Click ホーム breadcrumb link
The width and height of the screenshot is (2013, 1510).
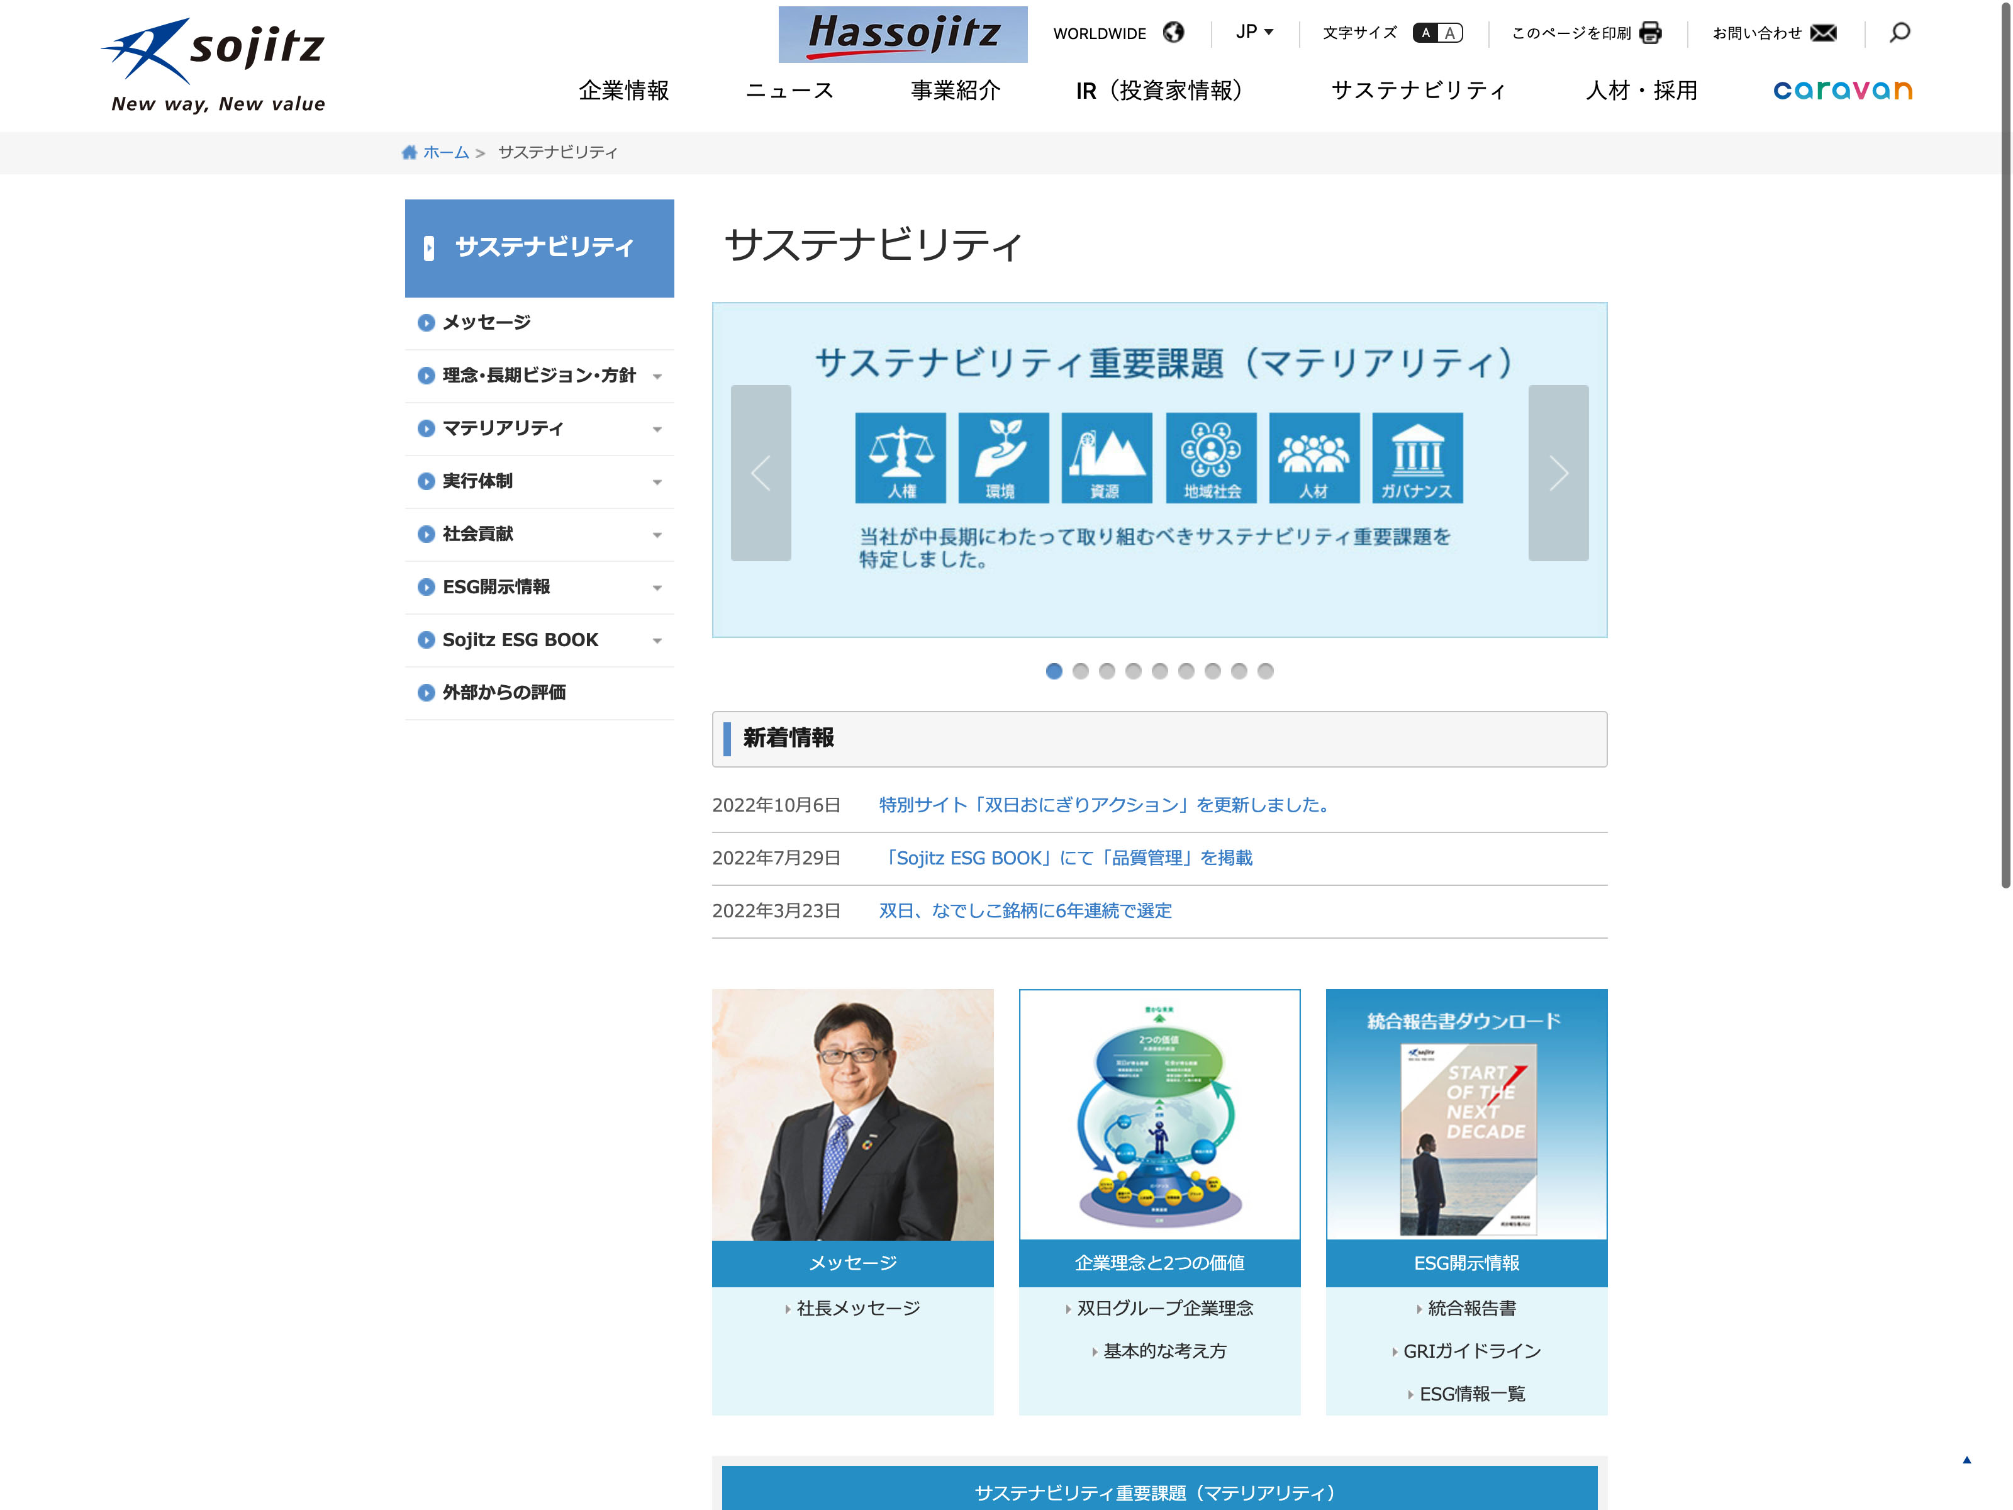pyautogui.click(x=446, y=152)
